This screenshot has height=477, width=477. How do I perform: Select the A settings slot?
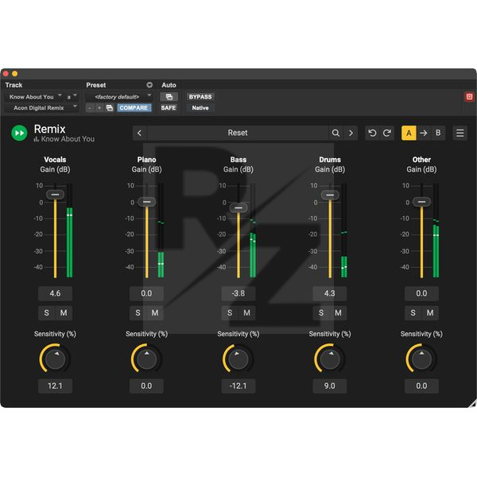click(409, 133)
